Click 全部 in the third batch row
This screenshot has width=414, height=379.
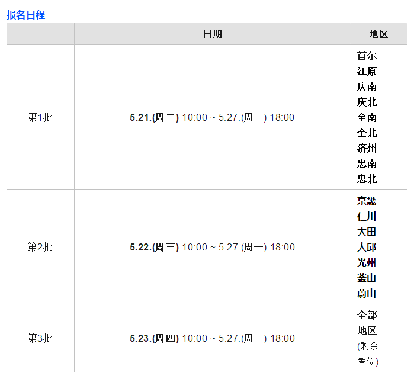(367, 315)
